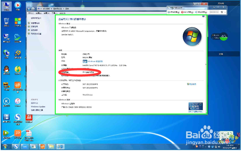Screen dimensions: 242x151
Task: Launch the QQ penguin desktop icon
Action: click(x=6, y=70)
